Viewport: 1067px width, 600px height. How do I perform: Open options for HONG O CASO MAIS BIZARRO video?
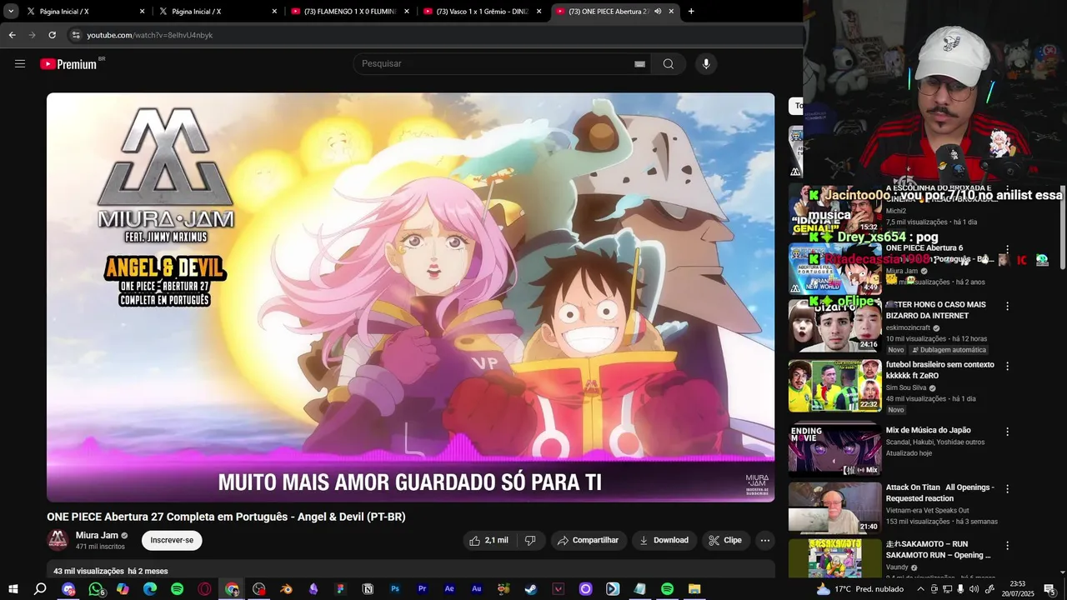coord(1007,306)
